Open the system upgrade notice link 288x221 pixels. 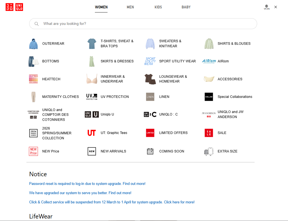80,193
